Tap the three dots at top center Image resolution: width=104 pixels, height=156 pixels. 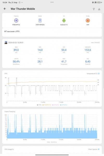pos(52,2)
